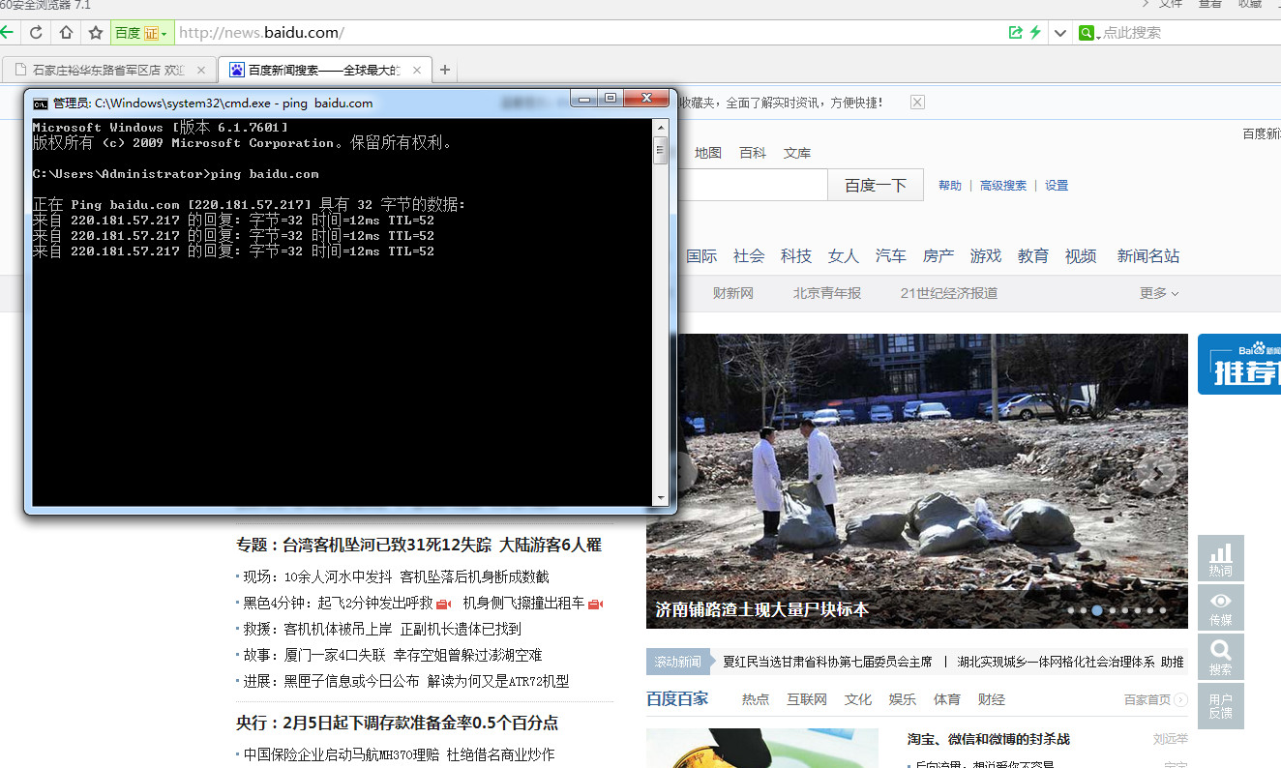Select the 文化 tab in 百度百家
The image size is (1281, 768).
click(858, 699)
